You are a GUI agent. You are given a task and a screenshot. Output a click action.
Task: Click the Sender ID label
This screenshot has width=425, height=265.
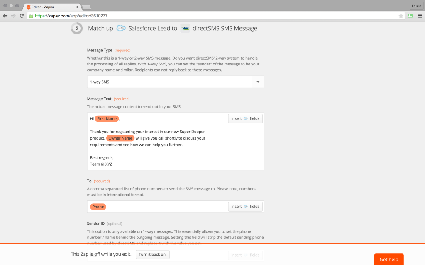tap(96, 224)
